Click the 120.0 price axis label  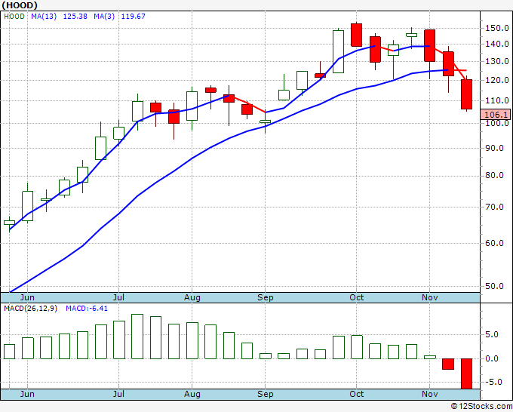tap(496, 80)
